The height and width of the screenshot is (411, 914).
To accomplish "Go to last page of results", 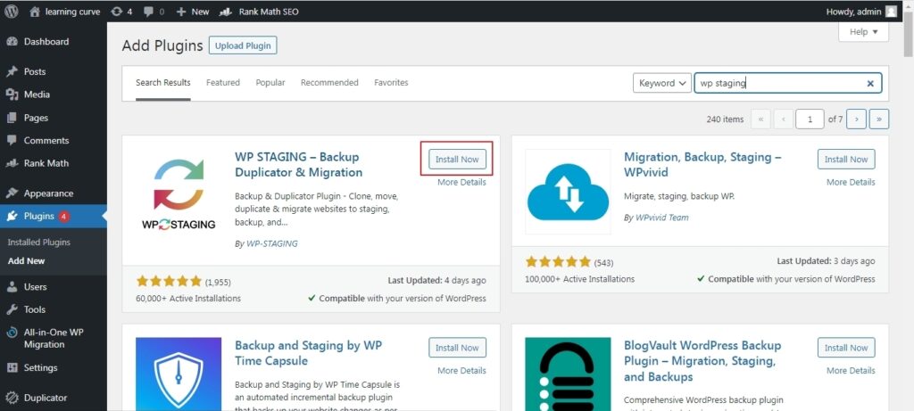I will click(879, 119).
